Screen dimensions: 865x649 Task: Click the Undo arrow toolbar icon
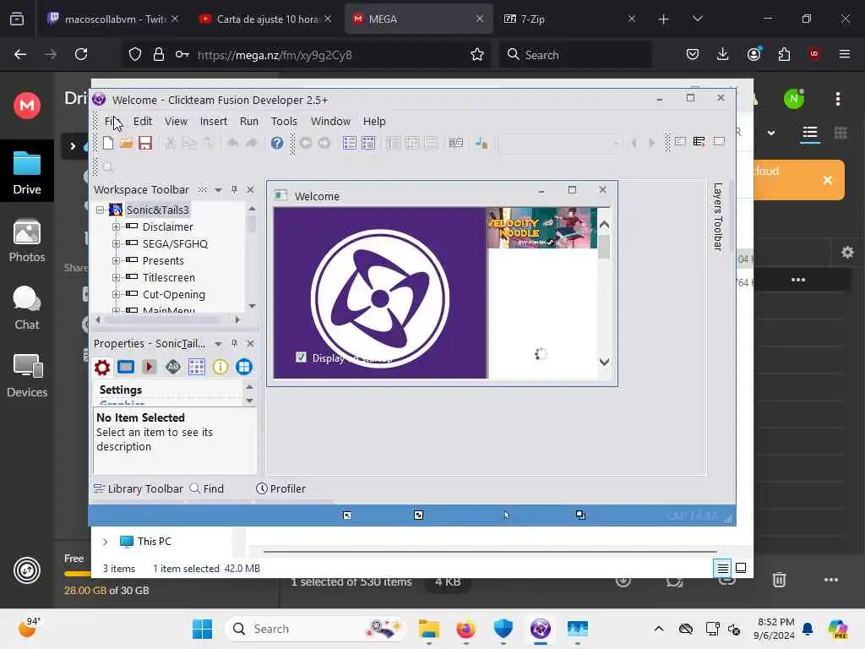tap(233, 143)
